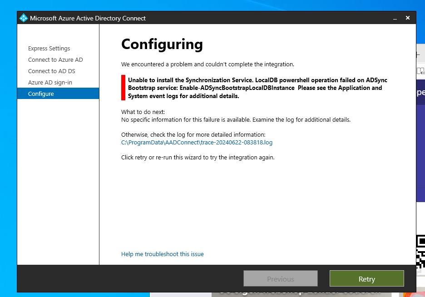This screenshot has width=425, height=297.
Task: Click the greyed-out Previous button
Action: click(x=281, y=278)
